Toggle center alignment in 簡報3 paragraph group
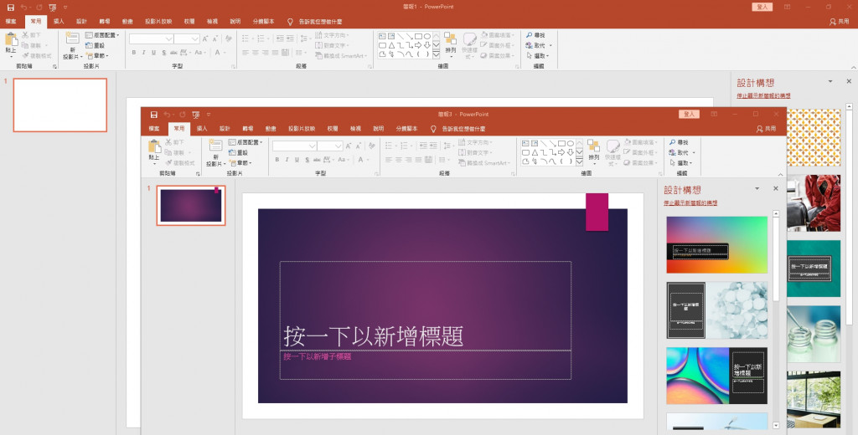 pyautogui.click(x=398, y=160)
